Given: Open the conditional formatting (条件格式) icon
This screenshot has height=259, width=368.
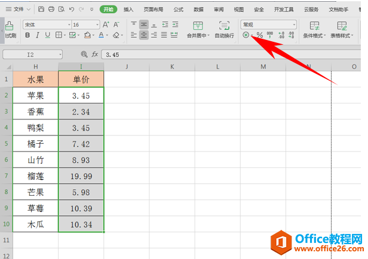Looking at the screenshot, I should pos(314,30).
